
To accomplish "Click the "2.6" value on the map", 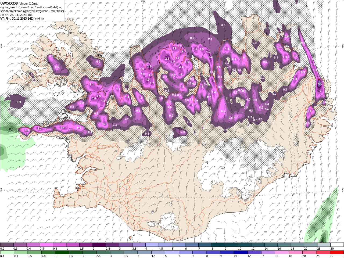I will point(149,66).
